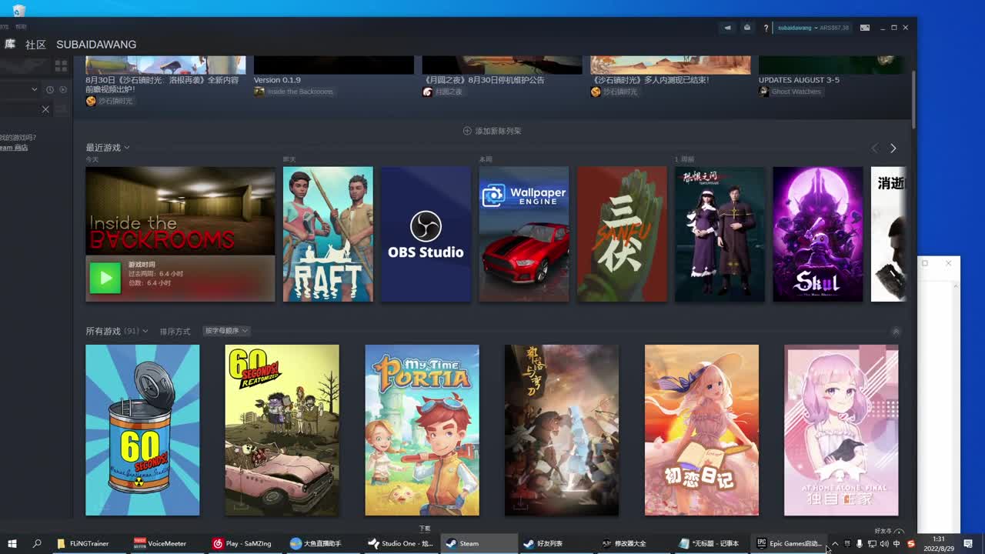Go to next page of recent games

(x=893, y=148)
